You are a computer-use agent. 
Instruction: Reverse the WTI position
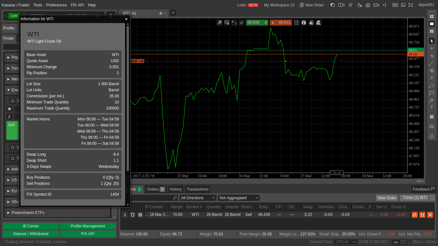click(x=415, y=215)
